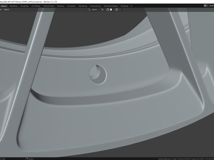Open Global transform orientation dropdown
The width and height of the screenshot is (214, 160).
(94, 10)
